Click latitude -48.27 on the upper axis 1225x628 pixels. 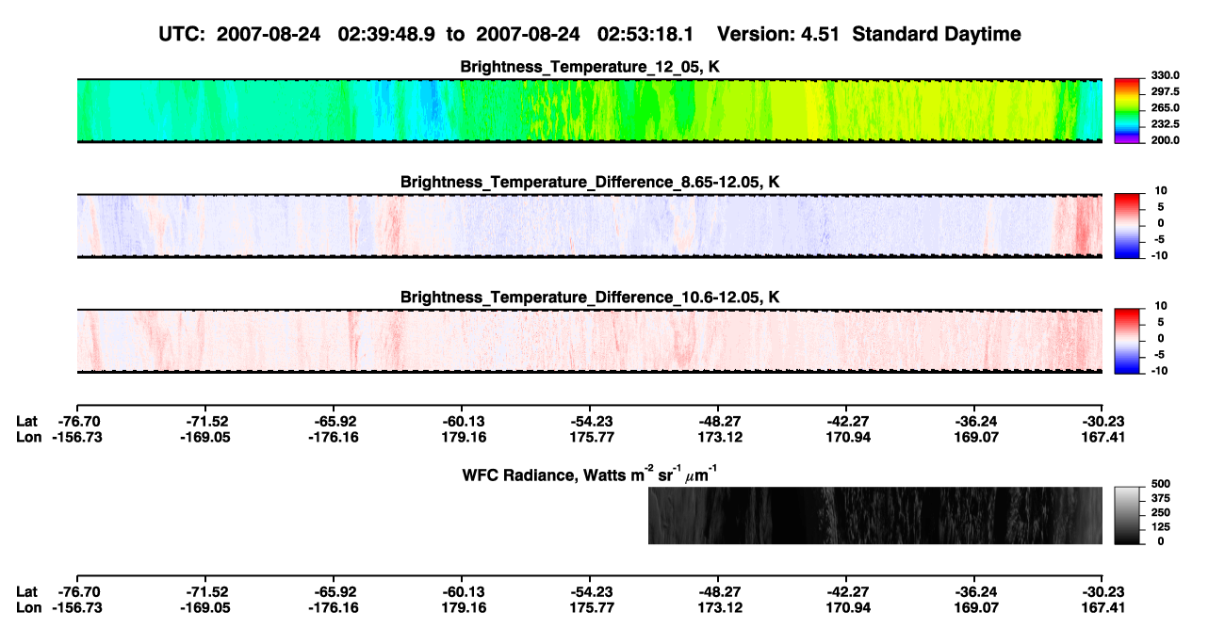[719, 422]
